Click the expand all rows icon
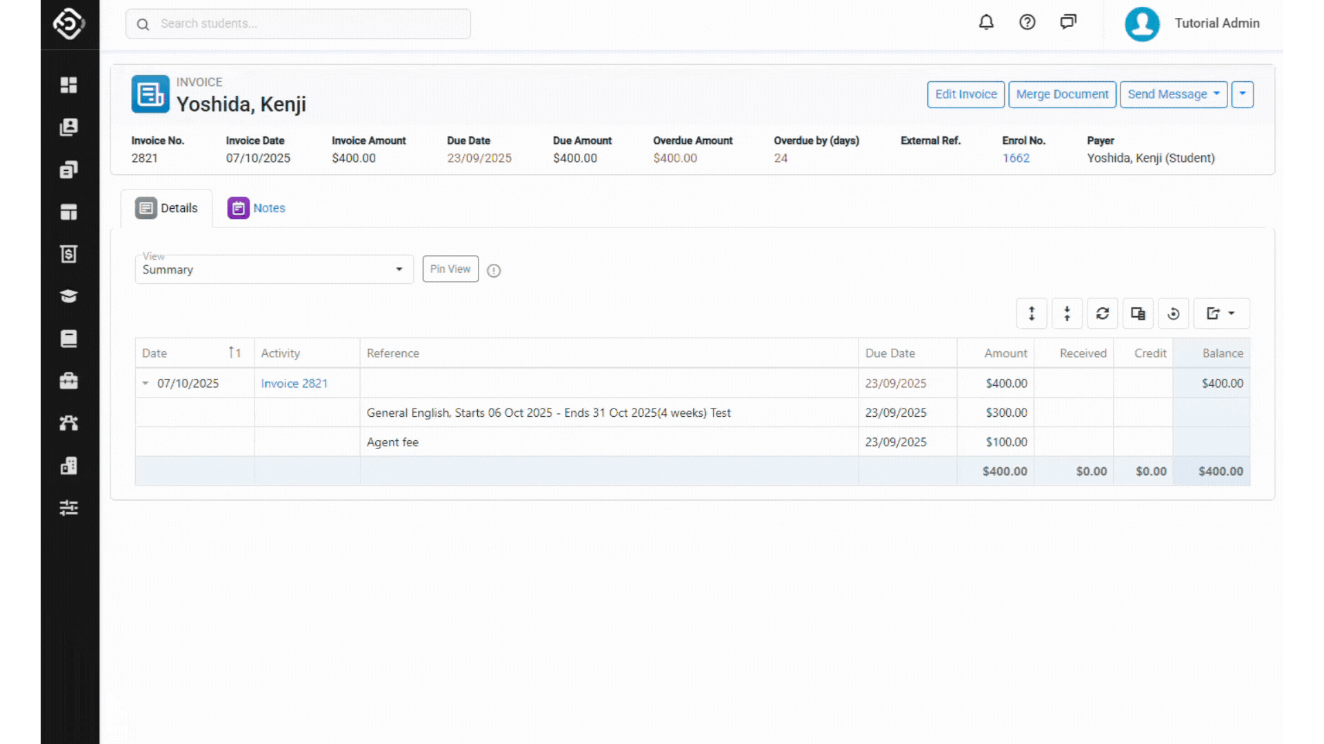Image resolution: width=1324 pixels, height=744 pixels. point(1032,313)
